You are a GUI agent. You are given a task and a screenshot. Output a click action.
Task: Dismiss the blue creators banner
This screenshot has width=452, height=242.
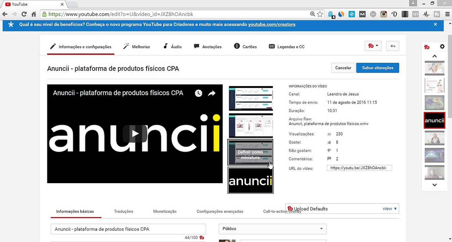[x=436, y=24]
